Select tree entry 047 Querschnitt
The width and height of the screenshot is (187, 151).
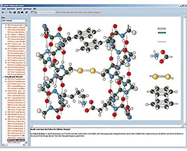(x=16, y=121)
